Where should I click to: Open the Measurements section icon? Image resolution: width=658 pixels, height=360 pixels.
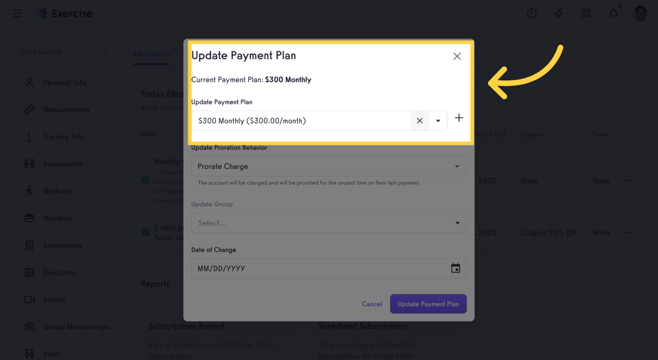point(29,109)
